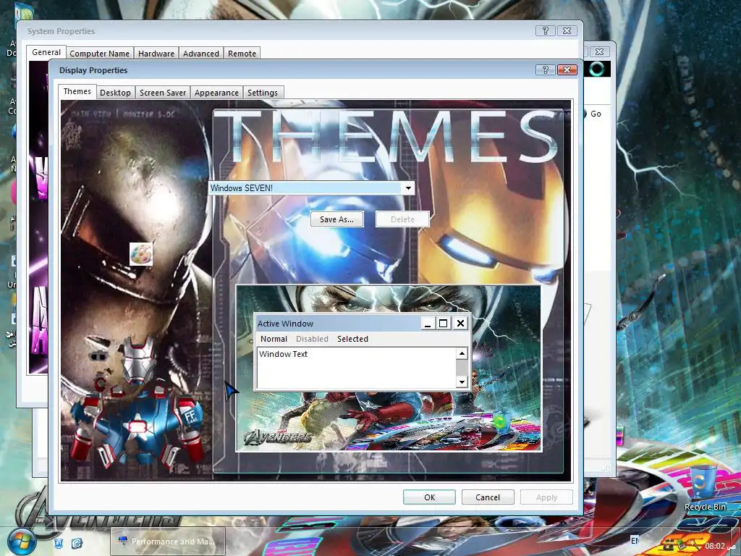Select the Hardware tab in System Properties

coord(156,54)
